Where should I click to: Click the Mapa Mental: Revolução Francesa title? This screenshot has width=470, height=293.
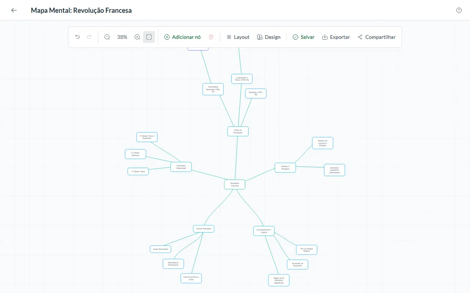[81, 11]
